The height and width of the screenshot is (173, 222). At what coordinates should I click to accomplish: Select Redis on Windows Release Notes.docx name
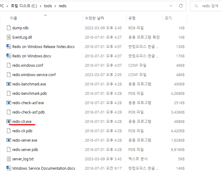point(43,46)
